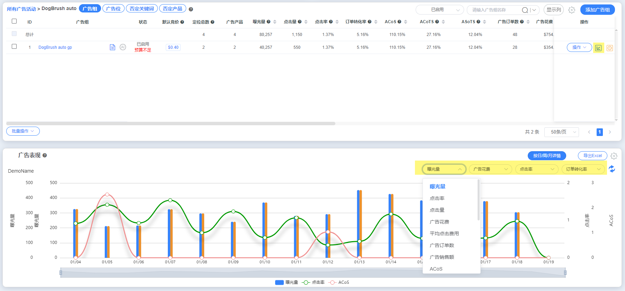Go to the previous page arrow
625x291 pixels.
(589, 132)
